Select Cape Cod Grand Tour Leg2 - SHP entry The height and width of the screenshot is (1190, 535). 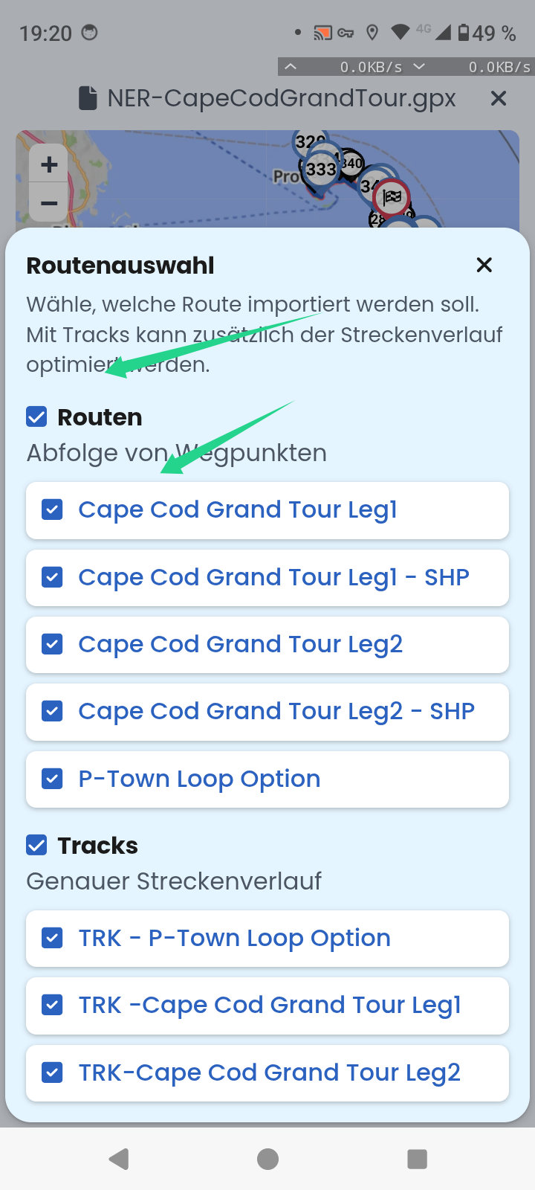[267, 712]
